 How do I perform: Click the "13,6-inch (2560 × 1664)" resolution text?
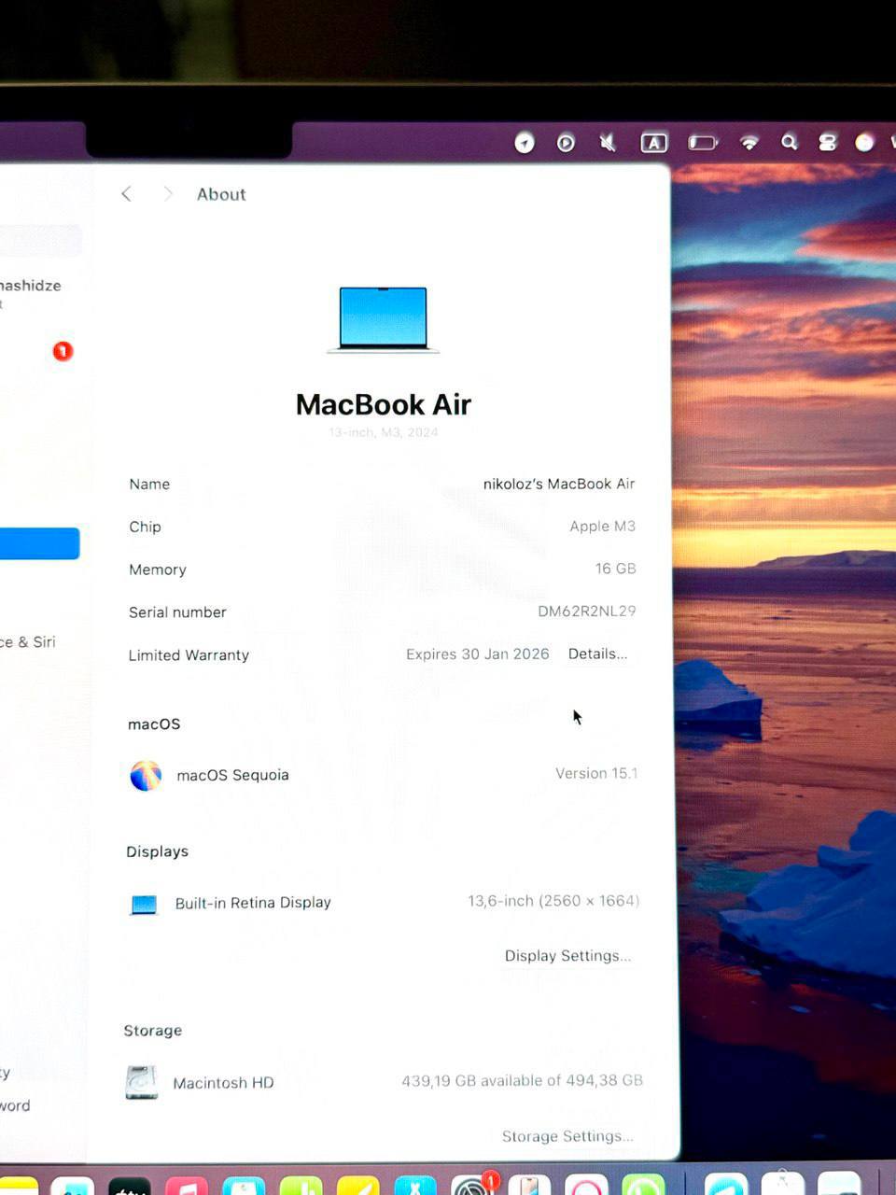click(x=553, y=901)
